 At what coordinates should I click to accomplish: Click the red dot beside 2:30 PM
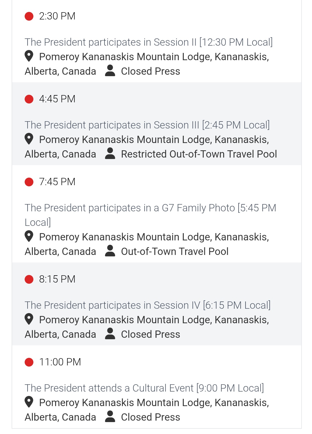click(29, 16)
